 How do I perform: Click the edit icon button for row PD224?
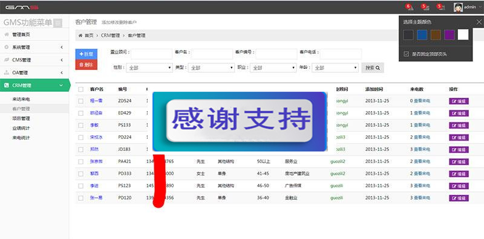[x=459, y=138]
